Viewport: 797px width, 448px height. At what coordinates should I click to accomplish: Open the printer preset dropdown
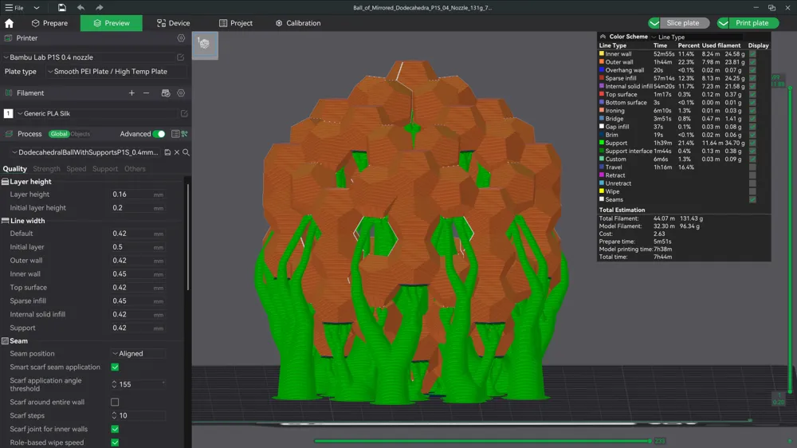(x=6, y=57)
